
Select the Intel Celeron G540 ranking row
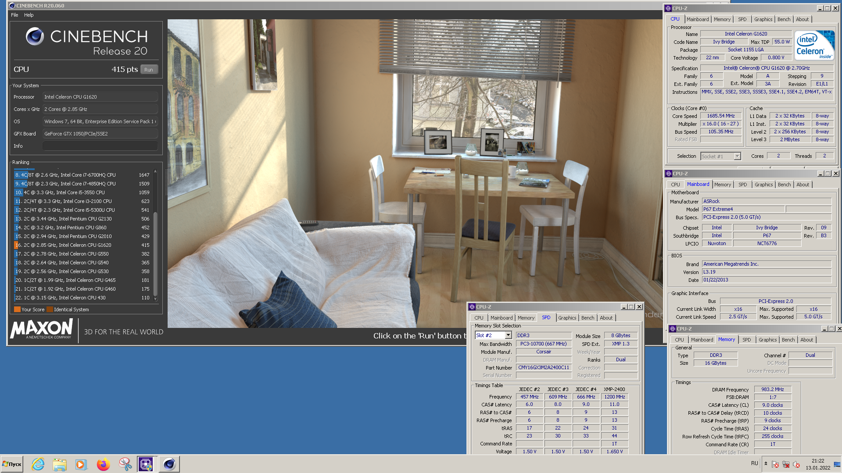pyautogui.click(x=82, y=263)
